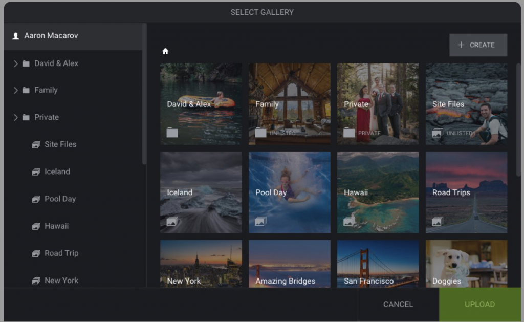Click the gallery icon beside Iceland in sidebar
This screenshot has width=524, height=322.
[x=36, y=172]
